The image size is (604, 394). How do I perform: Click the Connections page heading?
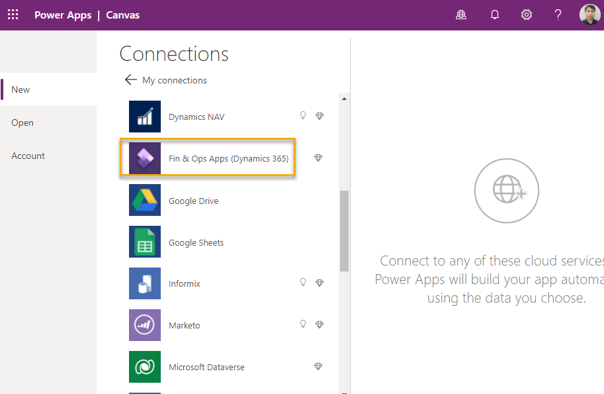click(x=174, y=54)
